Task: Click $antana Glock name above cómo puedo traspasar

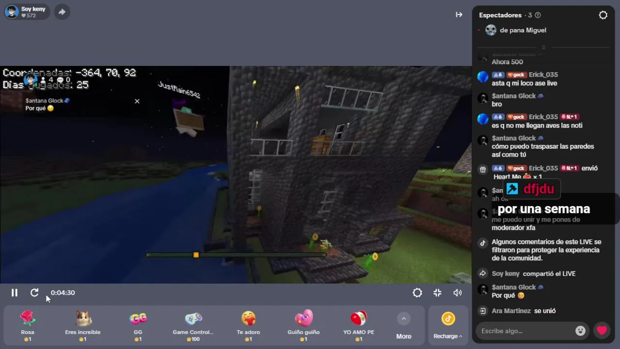Action: tap(513, 138)
